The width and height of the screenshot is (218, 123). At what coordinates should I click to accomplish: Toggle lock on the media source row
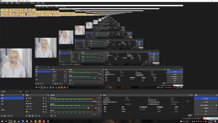click(x=46, y=104)
